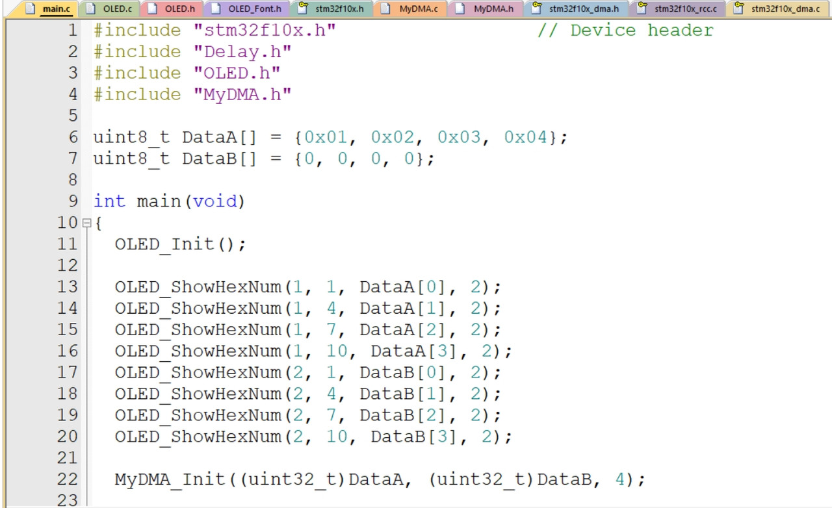The image size is (832, 508).
Task: Open the OLED.h tab
Action: click(171, 9)
